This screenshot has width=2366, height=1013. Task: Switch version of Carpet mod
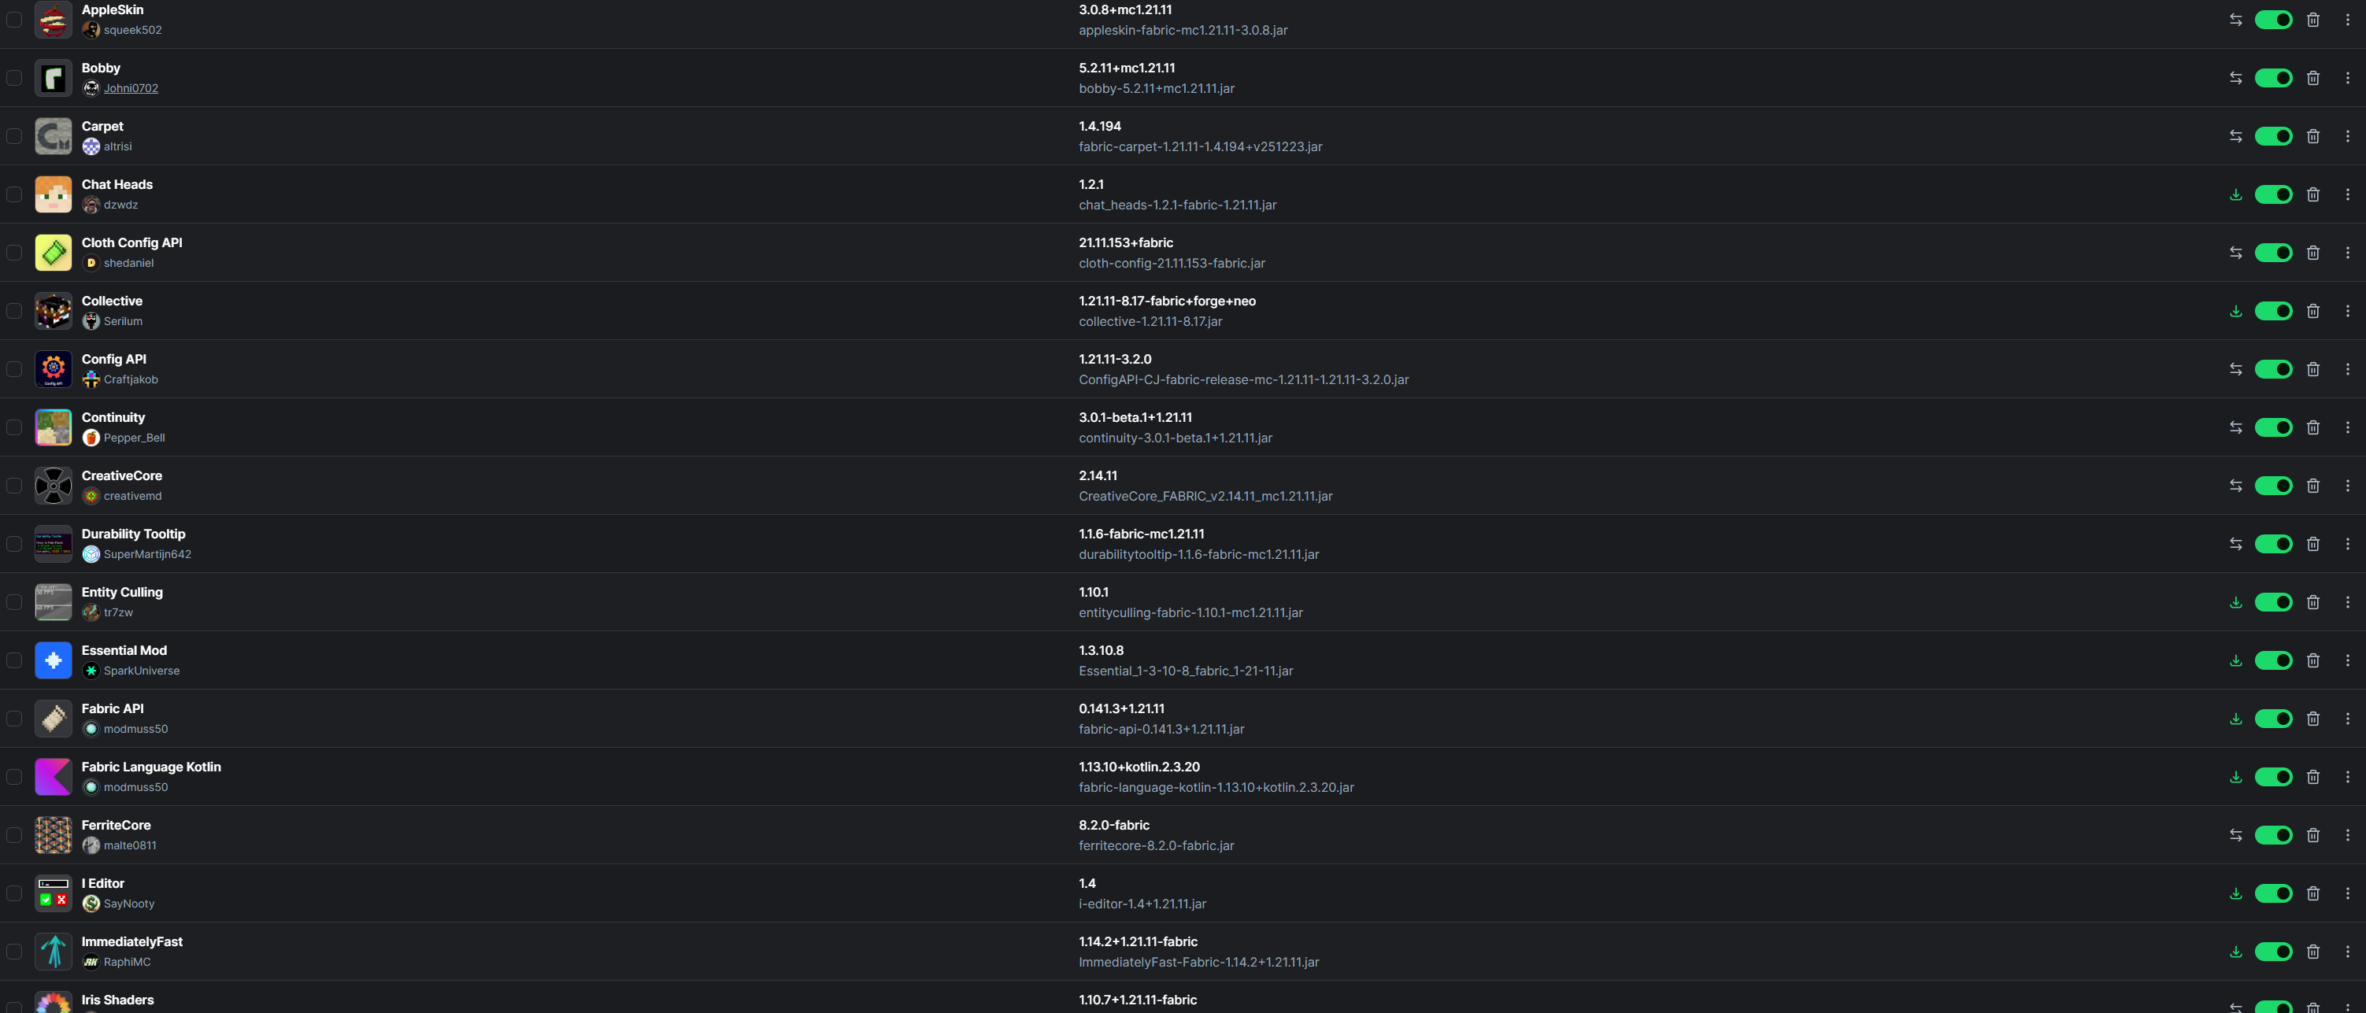[x=2235, y=136]
